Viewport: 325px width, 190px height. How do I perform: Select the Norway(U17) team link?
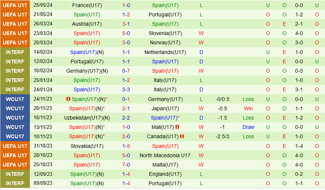coord(165,42)
